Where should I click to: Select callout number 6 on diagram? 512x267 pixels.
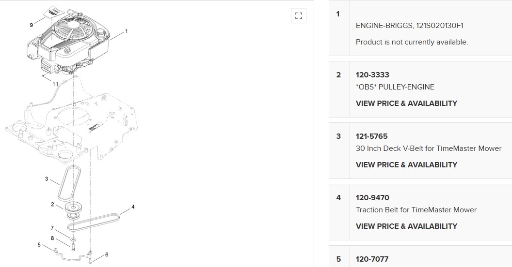click(x=107, y=254)
